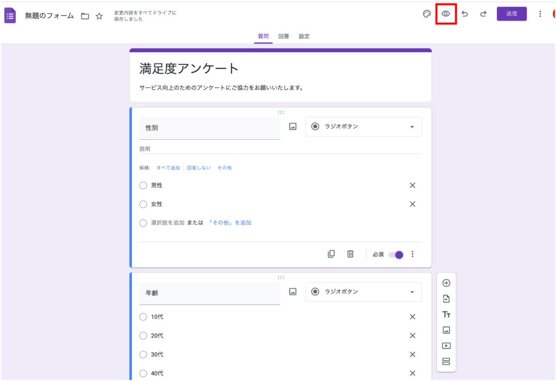Image resolution: width=556 pixels, height=381 pixels.
Task: Select the 男性 radio option
Action: click(x=143, y=186)
